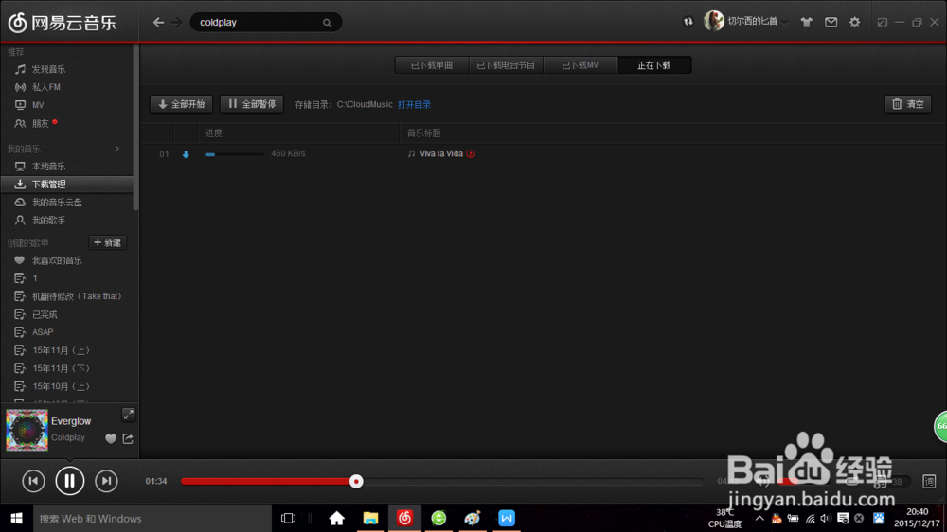Open settings gear icon
The height and width of the screenshot is (532, 947).
[x=854, y=23]
